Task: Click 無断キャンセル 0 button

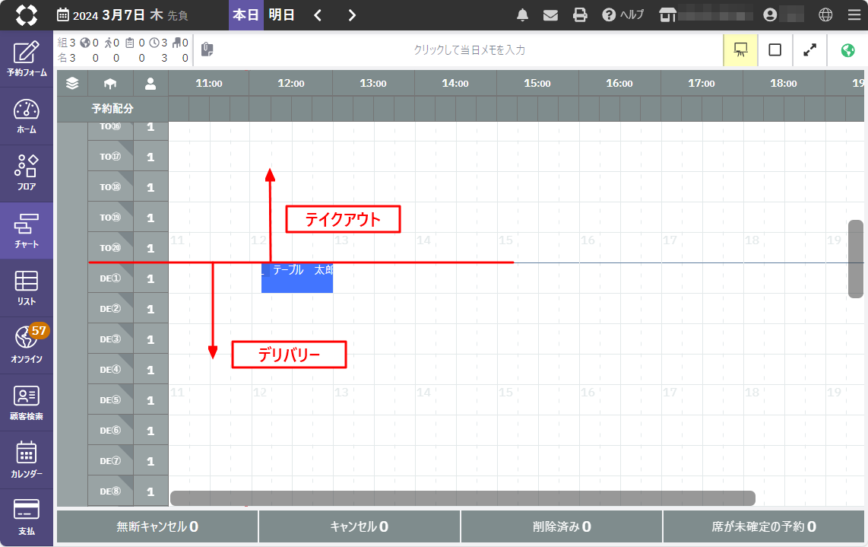Action: point(157,526)
